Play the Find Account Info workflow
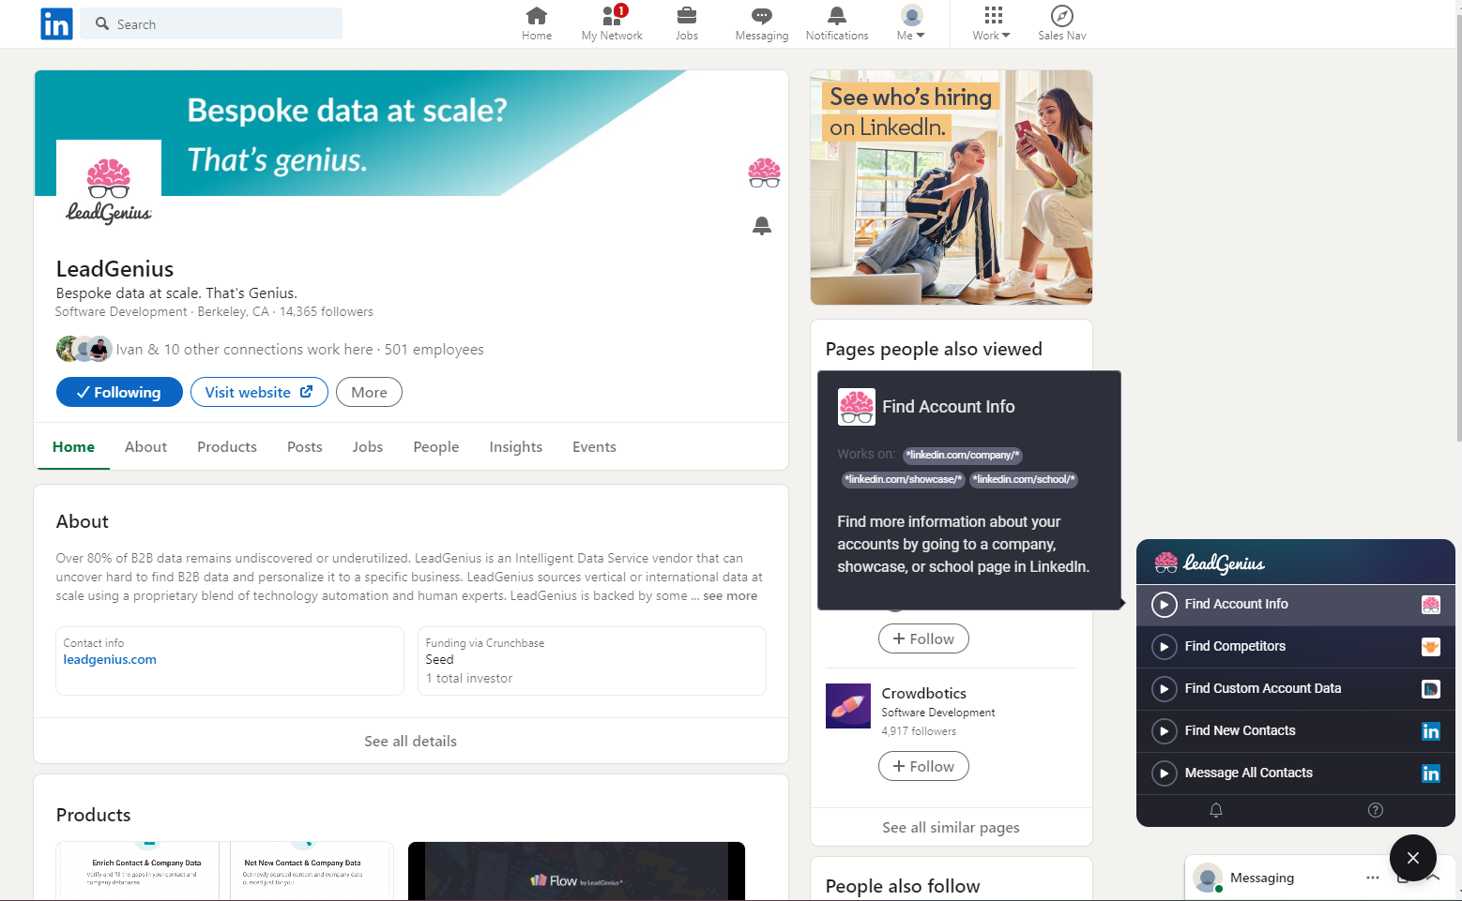This screenshot has height=901, width=1462. point(1164,605)
